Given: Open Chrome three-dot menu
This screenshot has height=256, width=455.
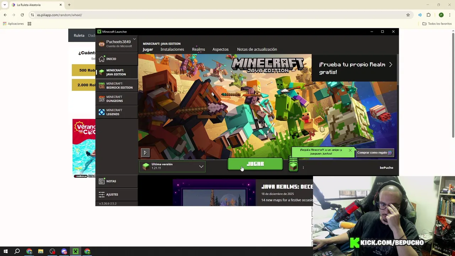Looking at the screenshot, I should tap(450, 15).
